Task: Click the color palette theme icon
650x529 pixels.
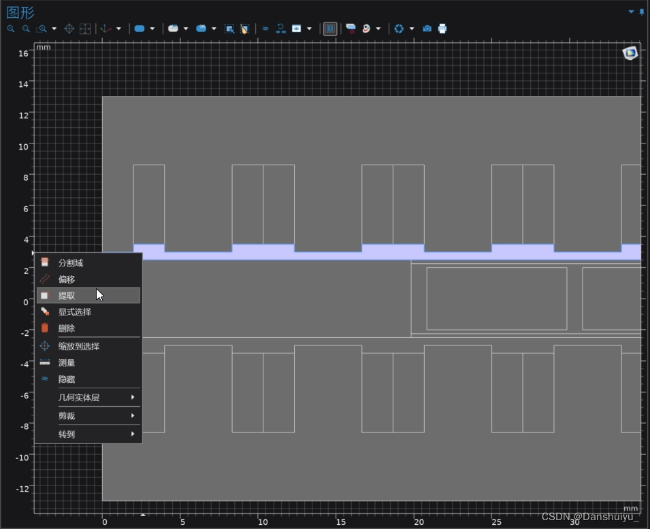Action: click(x=366, y=29)
